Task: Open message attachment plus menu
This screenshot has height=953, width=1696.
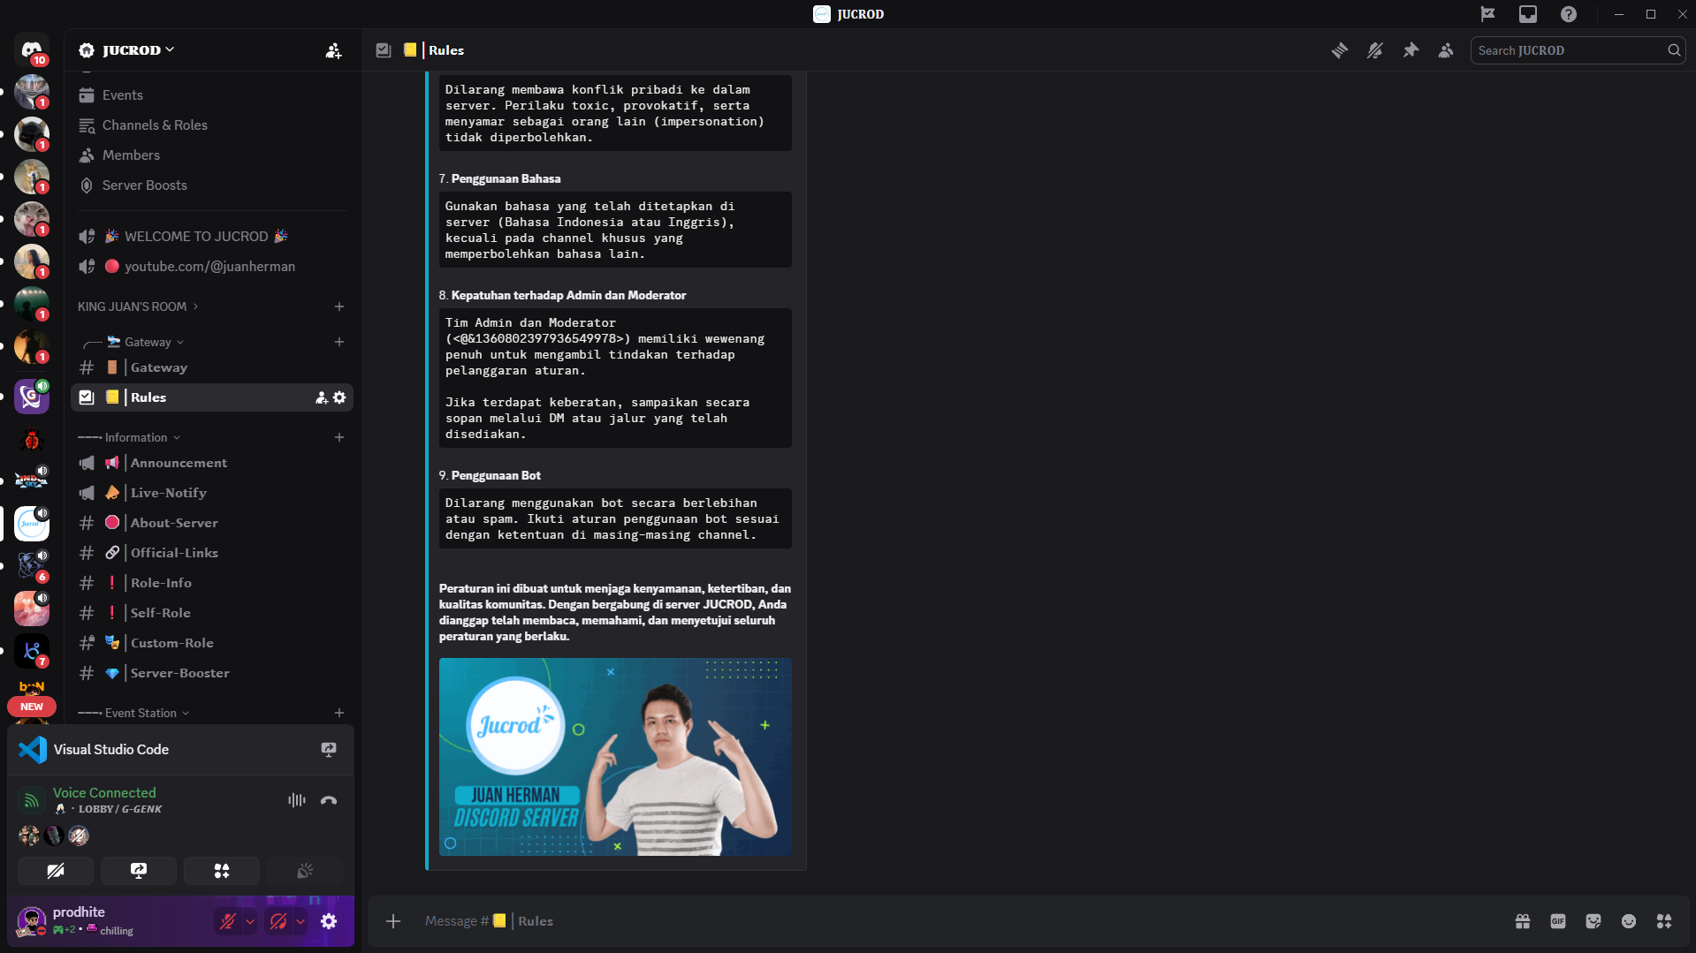Action: click(x=393, y=921)
